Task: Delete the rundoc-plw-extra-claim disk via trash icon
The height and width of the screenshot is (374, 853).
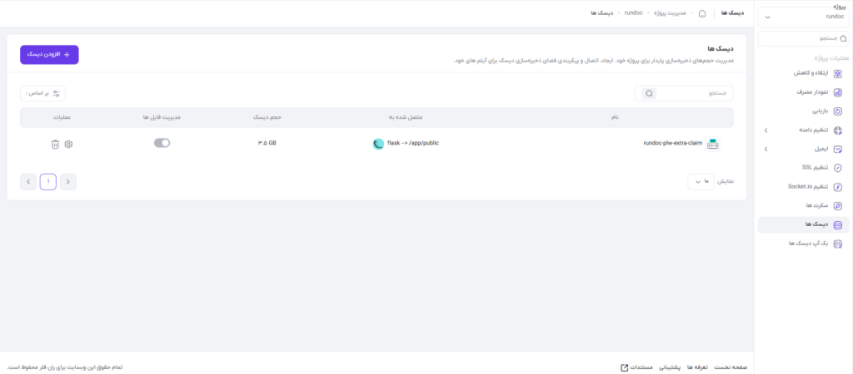Action: point(55,145)
